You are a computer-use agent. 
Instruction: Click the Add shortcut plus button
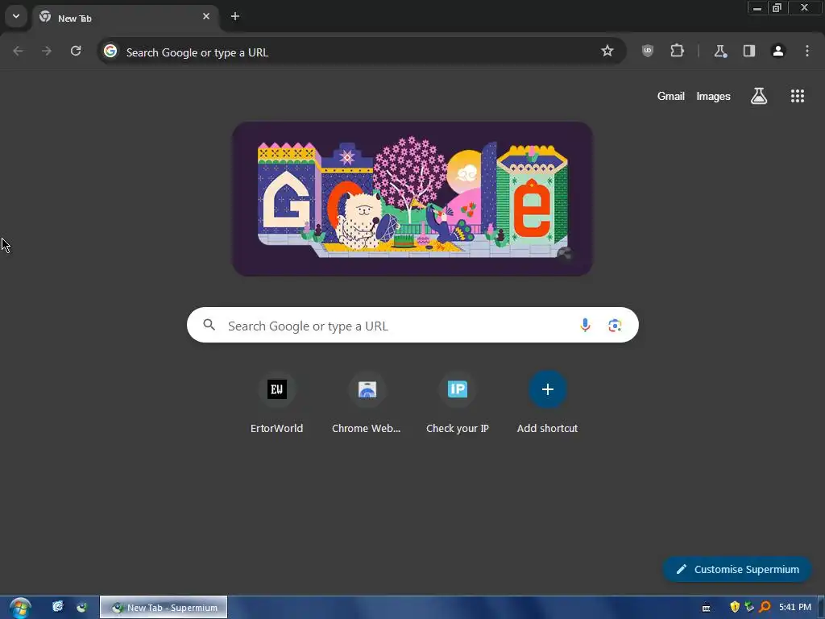pyautogui.click(x=547, y=389)
